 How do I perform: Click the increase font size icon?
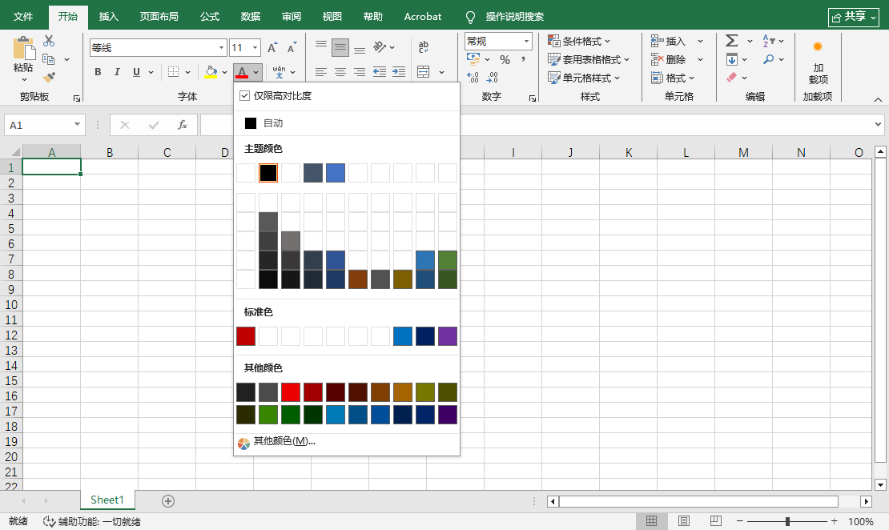click(272, 48)
